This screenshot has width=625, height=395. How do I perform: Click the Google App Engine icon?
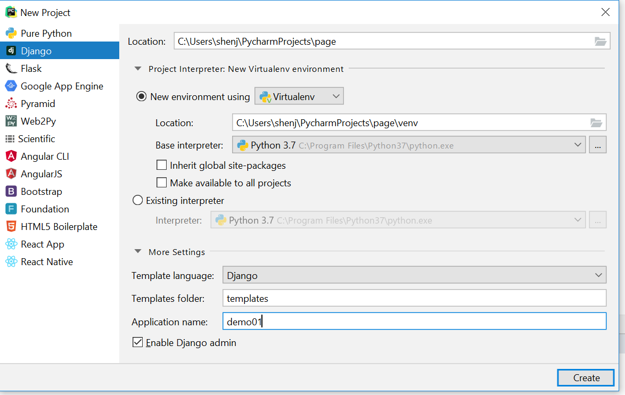(x=11, y=86)
